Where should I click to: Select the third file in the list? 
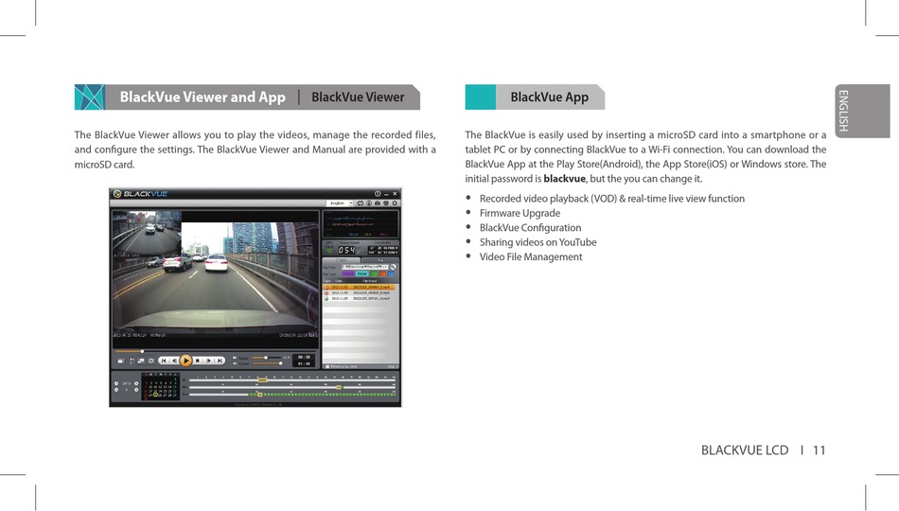point(360,299)
